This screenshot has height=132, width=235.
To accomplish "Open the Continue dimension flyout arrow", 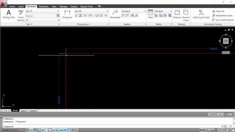I will pyautogui.click(x=93, y=15).
